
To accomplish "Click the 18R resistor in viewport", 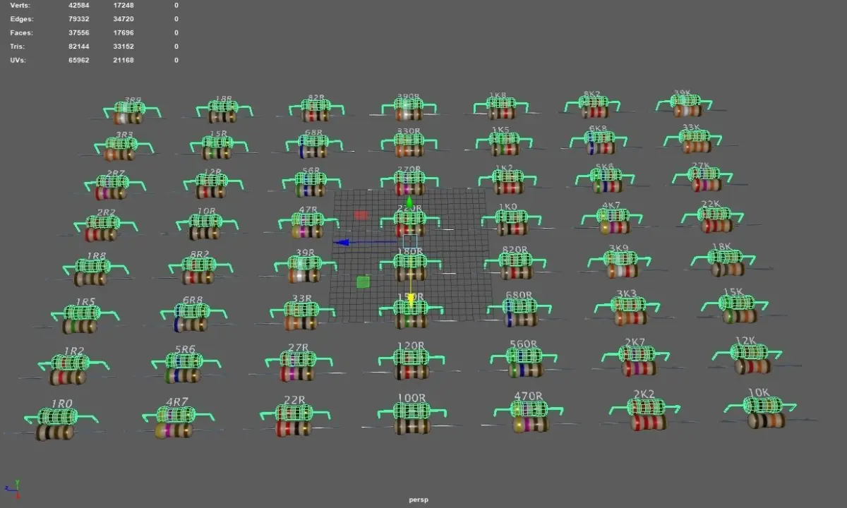I will coord(223,113).
